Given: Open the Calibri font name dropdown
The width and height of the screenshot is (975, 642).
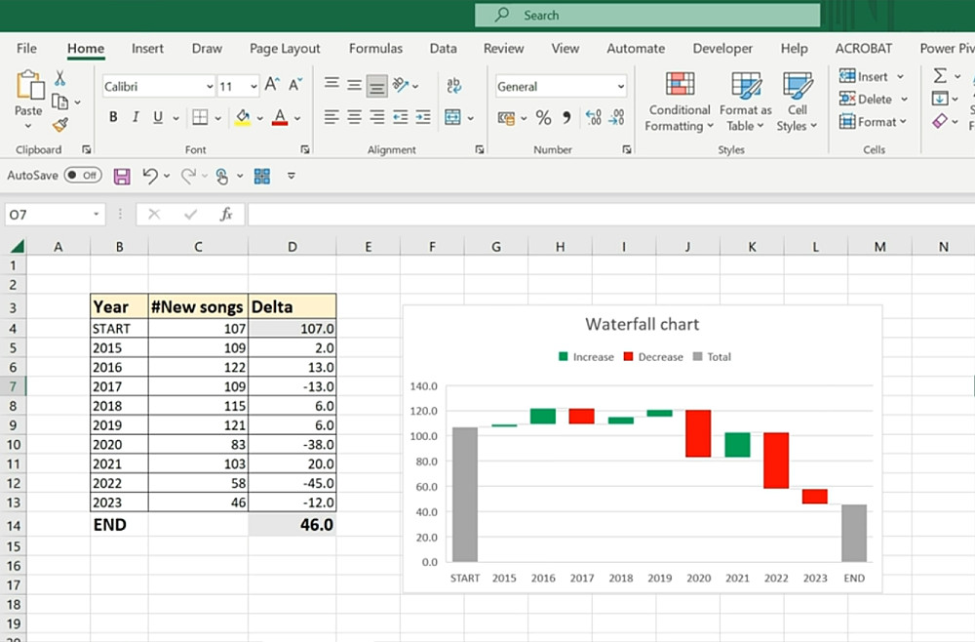Looking at the screenshot, I should pos(210,87).
